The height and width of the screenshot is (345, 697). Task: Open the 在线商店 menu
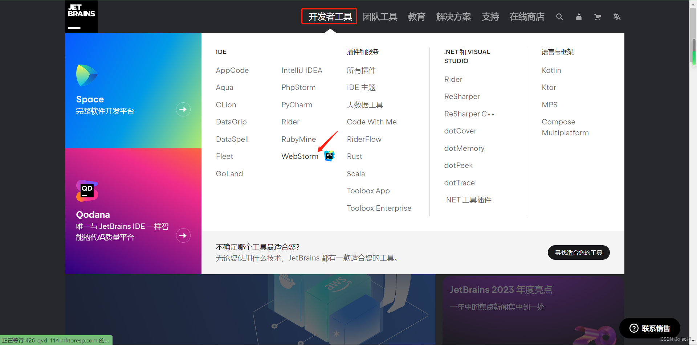527,17
